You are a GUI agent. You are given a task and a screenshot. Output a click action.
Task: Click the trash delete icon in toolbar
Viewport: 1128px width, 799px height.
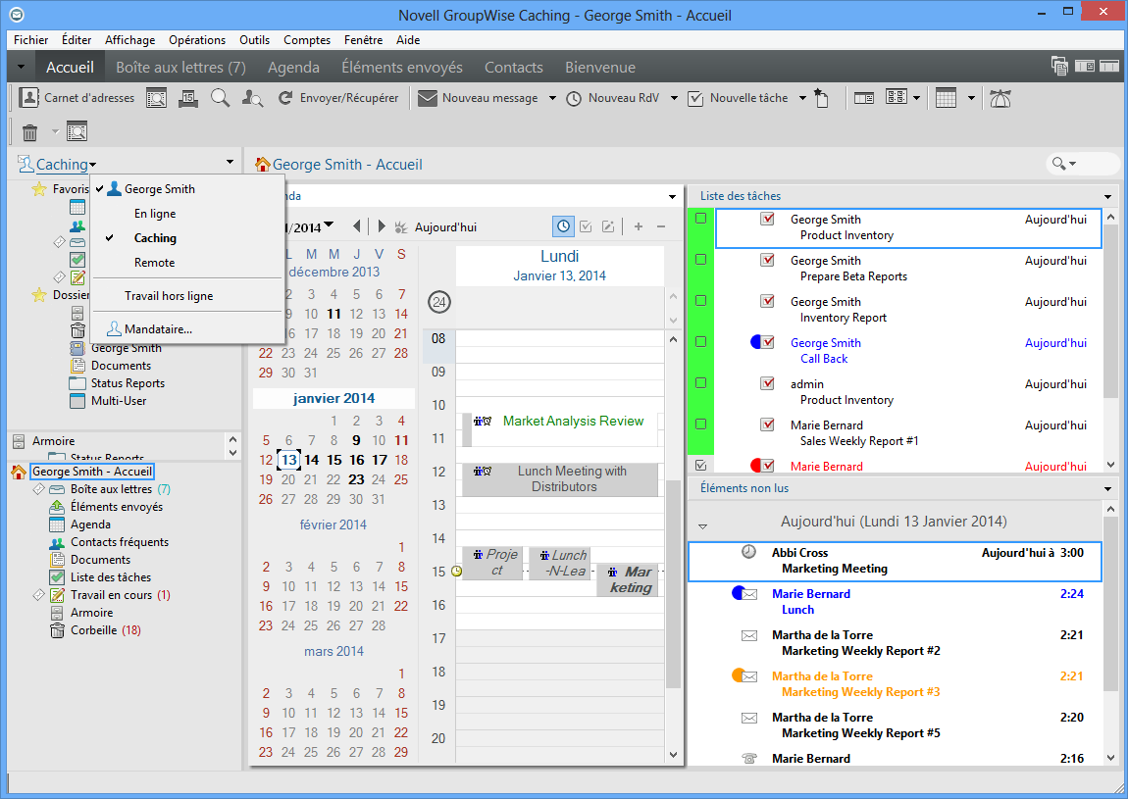click(30, 131)
